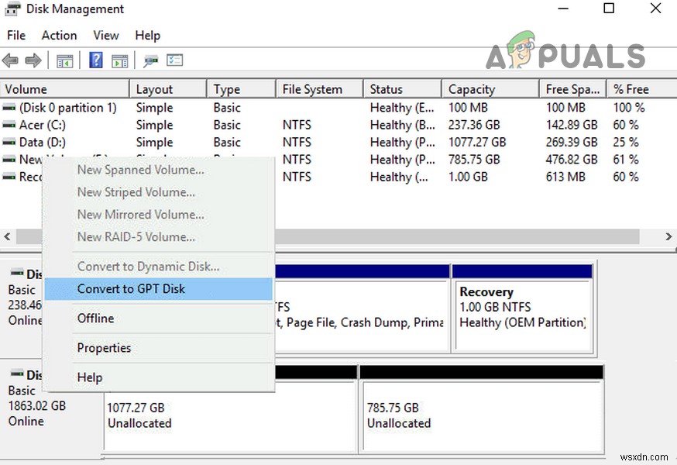
Task: Click the Back navigation arrow
Action: click(x=10, y=60)
